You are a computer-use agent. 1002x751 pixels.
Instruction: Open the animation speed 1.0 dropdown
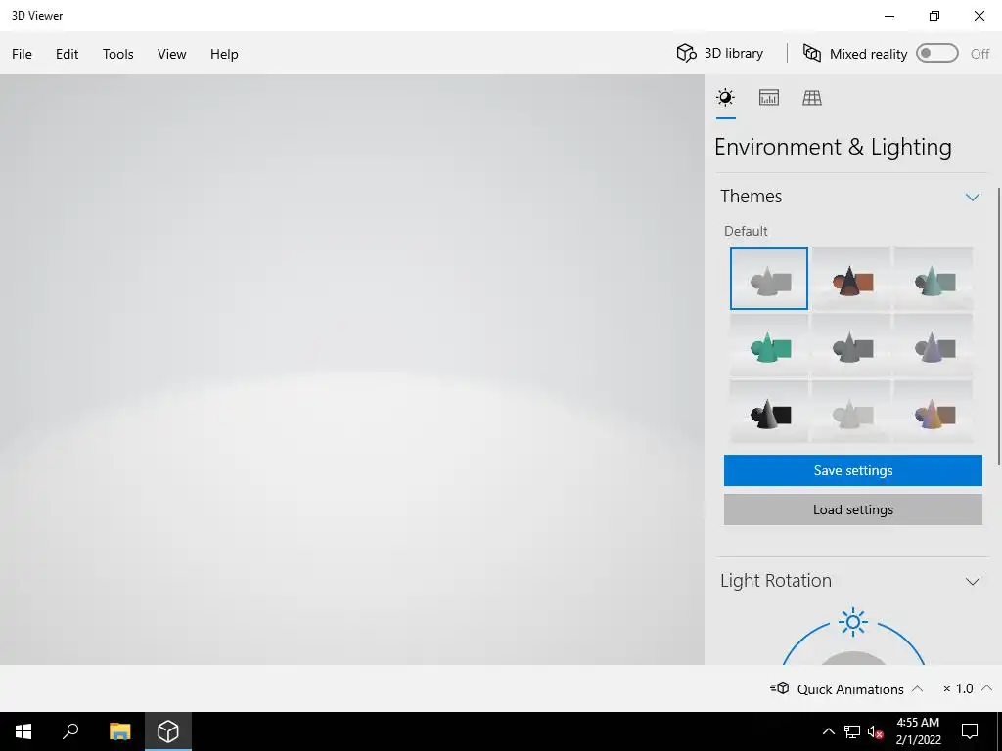click(968, 689)
